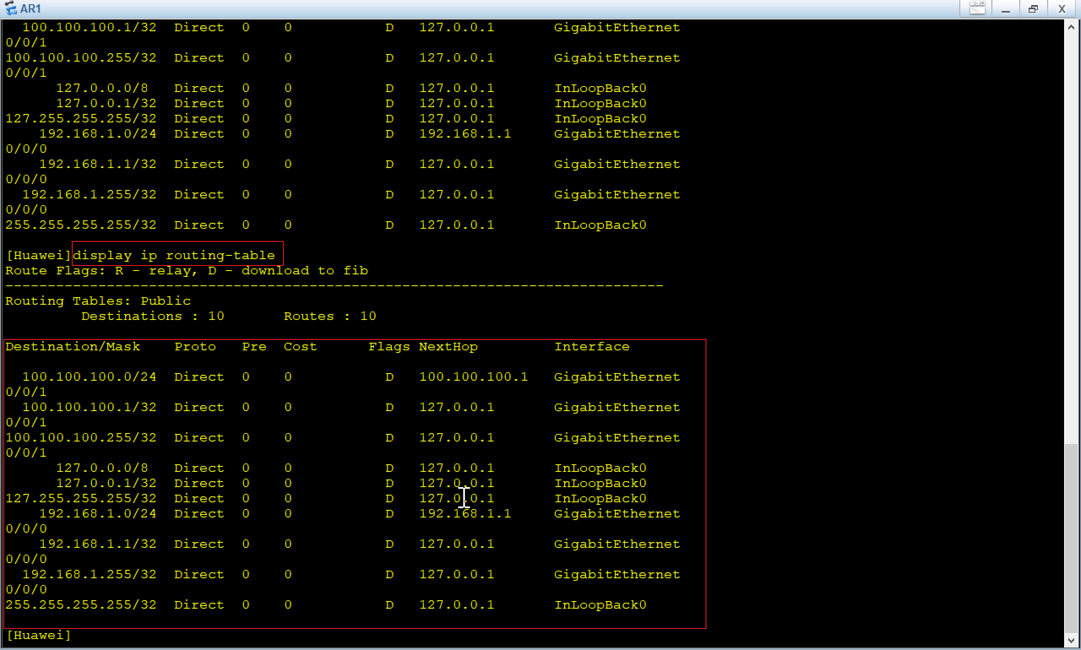Click the "AR1" window title text

[30, 9]
